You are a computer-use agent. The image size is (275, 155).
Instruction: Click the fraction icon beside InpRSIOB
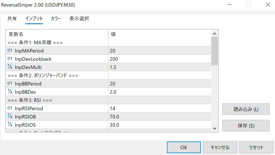point(10,117)
